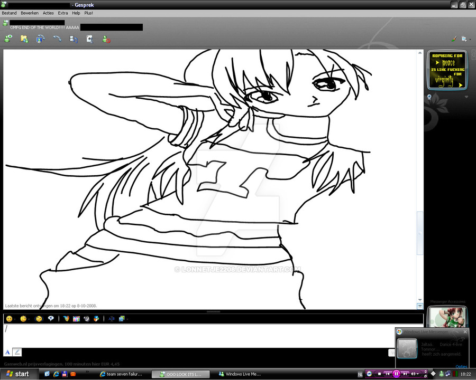This screenshot has width=476, height=380.
Task: Start a video call from the toolbar
Action: [40, 38]
